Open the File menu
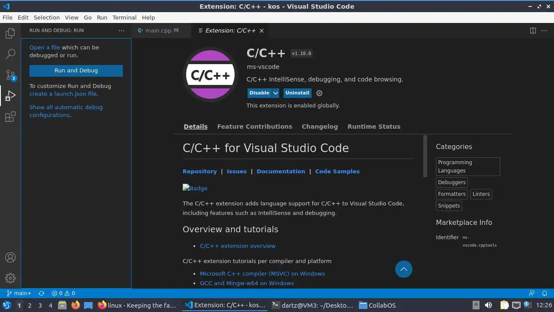 tap(7, 17)
